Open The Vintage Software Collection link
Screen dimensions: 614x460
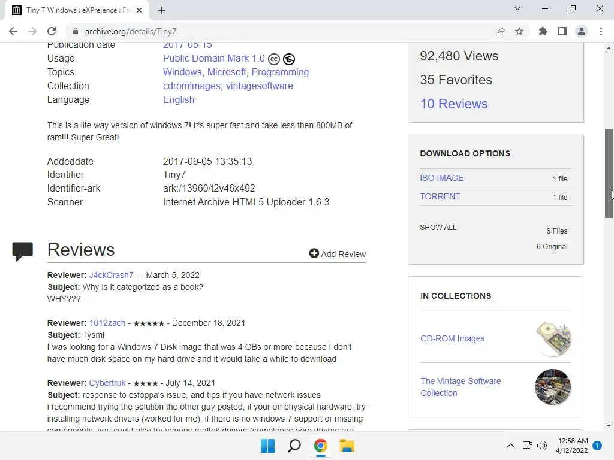460,387
